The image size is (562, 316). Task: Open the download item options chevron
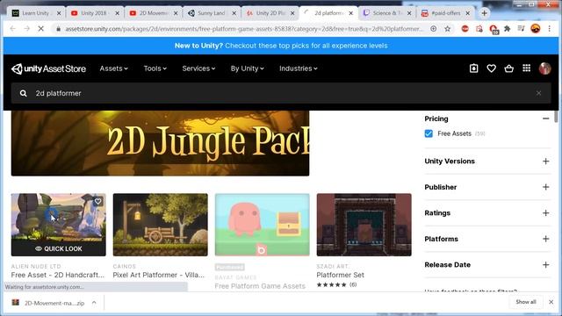click(x=94, y=303)
